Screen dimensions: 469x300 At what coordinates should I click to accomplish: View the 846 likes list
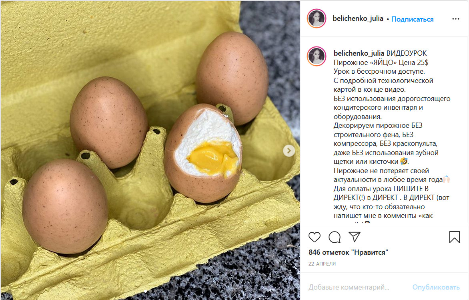348,252
